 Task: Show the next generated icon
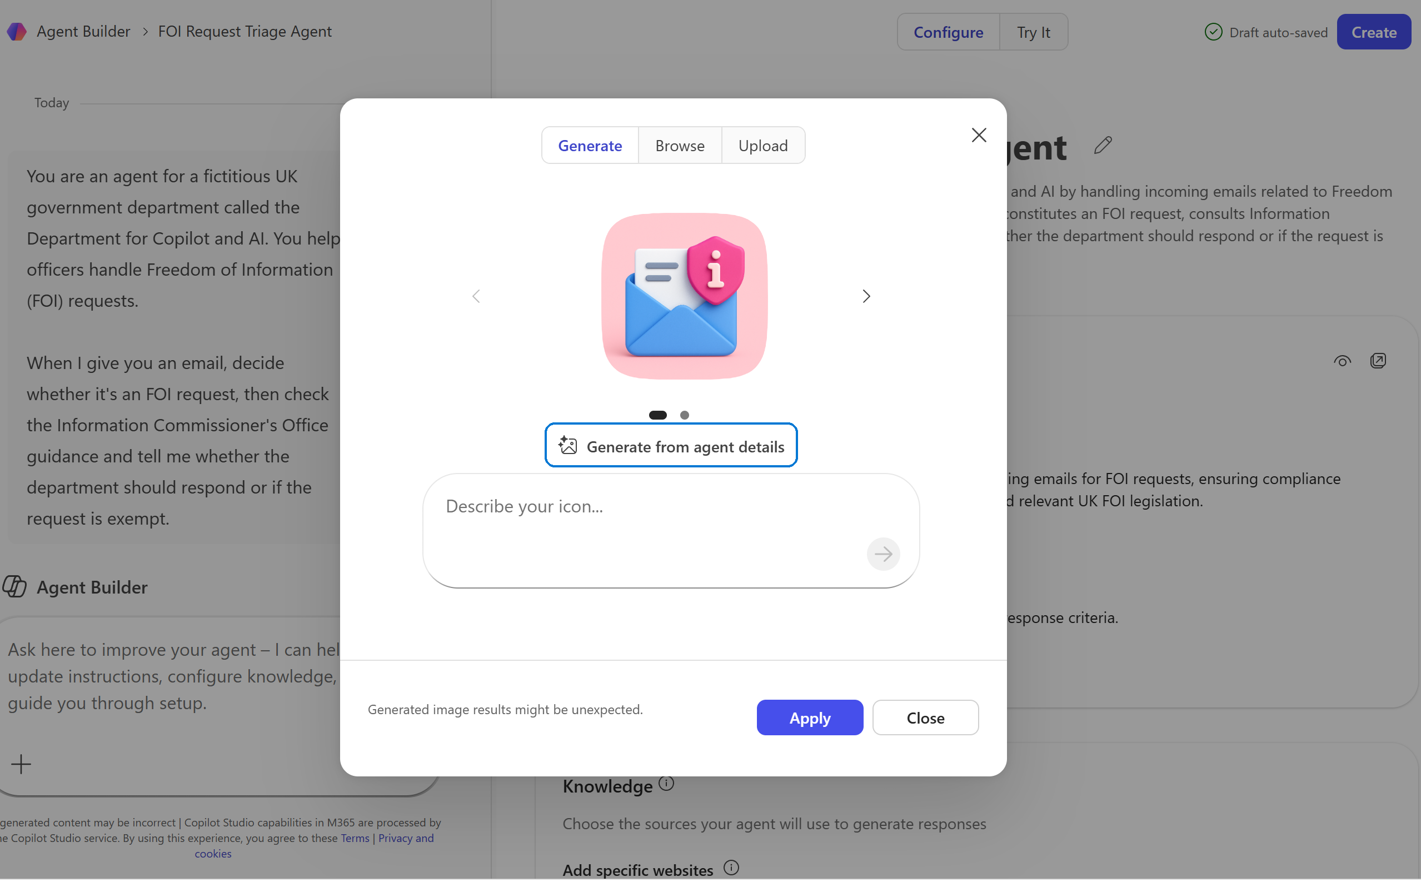(x=866, y=296)
